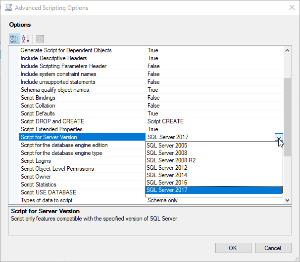The image size is (300, 262).
Task: Pick SQL Server 2008 R2 option
Action: click(x=214, y=160)
